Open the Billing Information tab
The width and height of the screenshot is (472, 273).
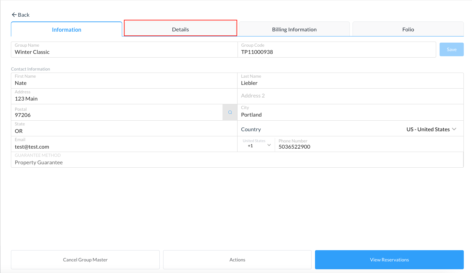tap(294, 29)
